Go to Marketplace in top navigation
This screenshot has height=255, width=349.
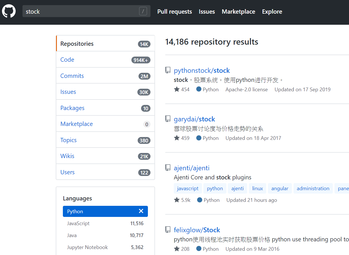(x=238, y=12)
